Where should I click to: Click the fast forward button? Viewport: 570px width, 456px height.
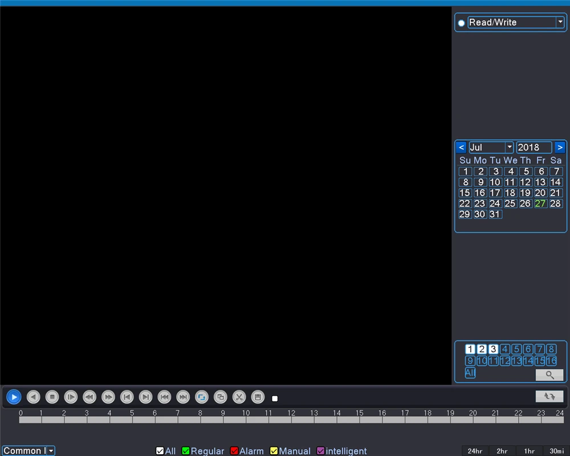tap(108, 397)
